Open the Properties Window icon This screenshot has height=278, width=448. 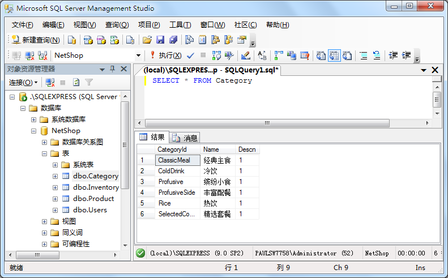pos(242,40)
